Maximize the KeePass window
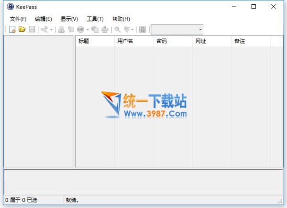 click(x=254, y=7)
